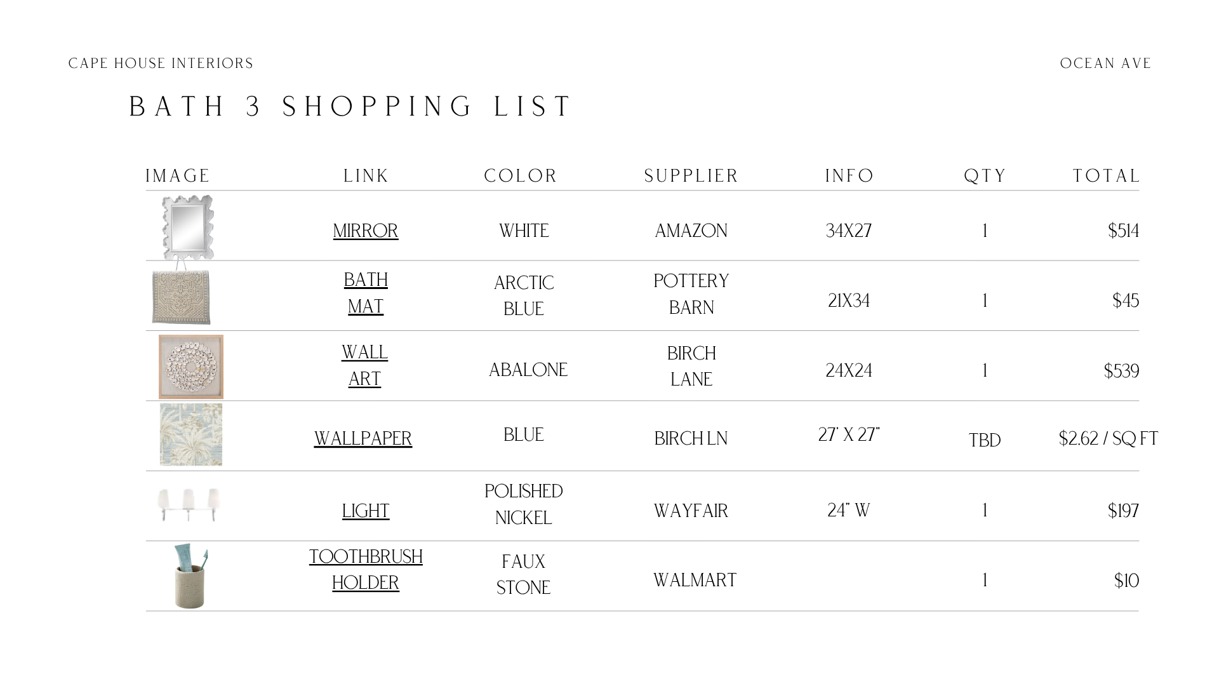Select the TBD quantity for wallpaper
The height and width of the screenshot is (686, 1219).
(985, 440)
